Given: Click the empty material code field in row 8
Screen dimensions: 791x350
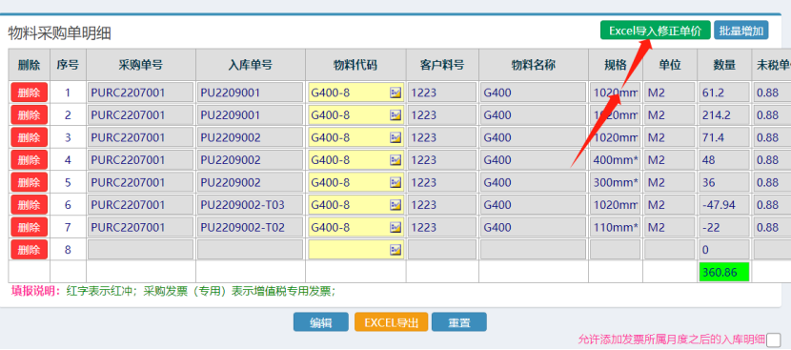Looking at the screenshot, I should (355, 250).
